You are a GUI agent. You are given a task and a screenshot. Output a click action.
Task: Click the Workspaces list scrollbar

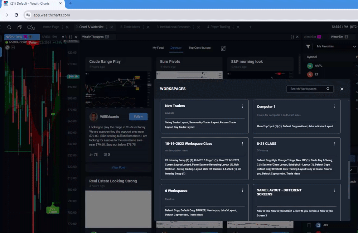pyautogui.click(x=349, y=180)
